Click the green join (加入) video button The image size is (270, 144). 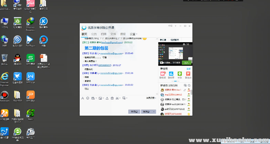click(x=186, y=63)
